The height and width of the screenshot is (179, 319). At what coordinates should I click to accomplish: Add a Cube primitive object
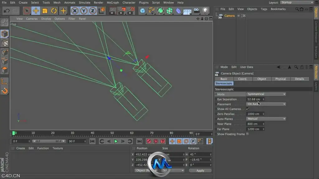click(x=143, y=11)
